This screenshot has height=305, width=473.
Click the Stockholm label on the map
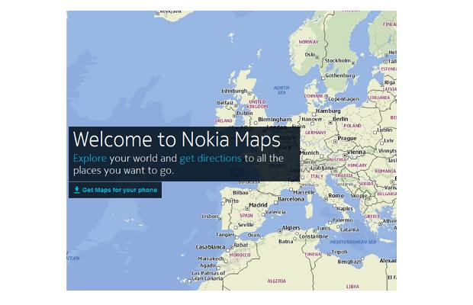[337, 60]
